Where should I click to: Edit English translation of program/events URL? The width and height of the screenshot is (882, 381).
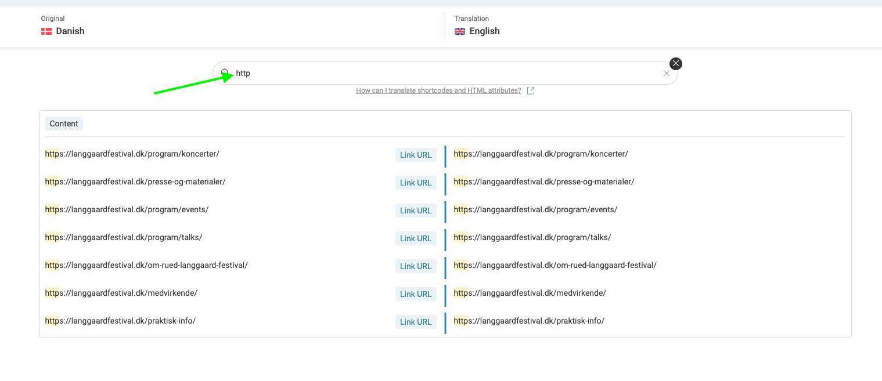pyautogui.click(x=535, y=209)
